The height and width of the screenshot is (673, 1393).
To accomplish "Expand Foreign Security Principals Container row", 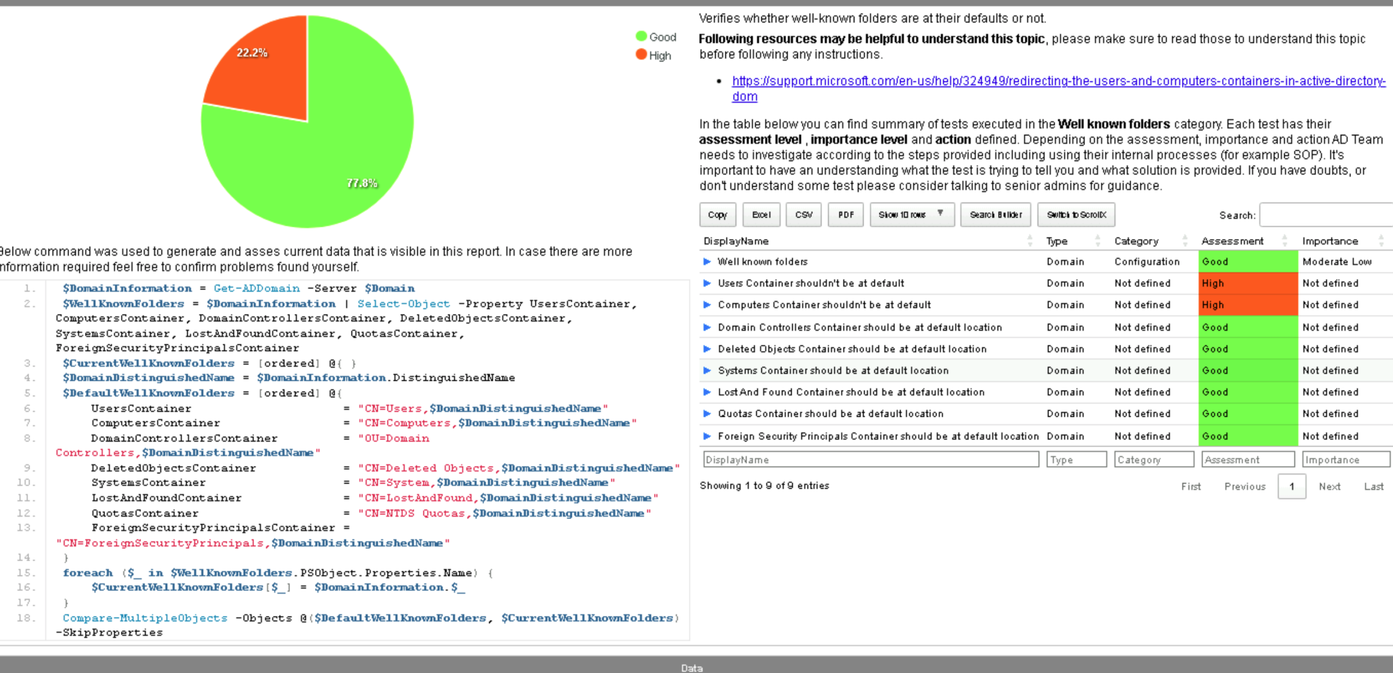I will (x=707, y=436).
